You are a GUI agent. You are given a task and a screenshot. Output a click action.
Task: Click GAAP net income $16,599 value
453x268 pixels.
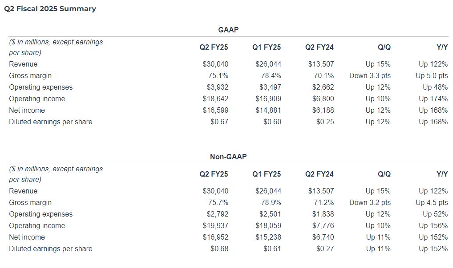(x=215, y=110)
